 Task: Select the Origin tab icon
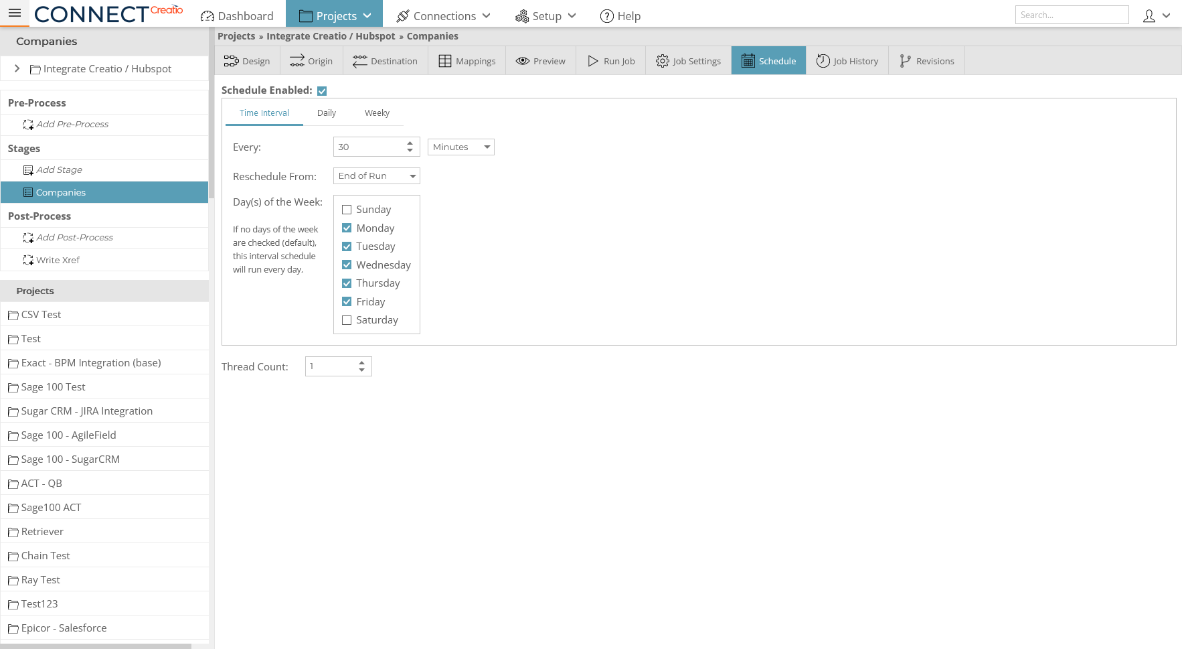(x=299, y=60)
